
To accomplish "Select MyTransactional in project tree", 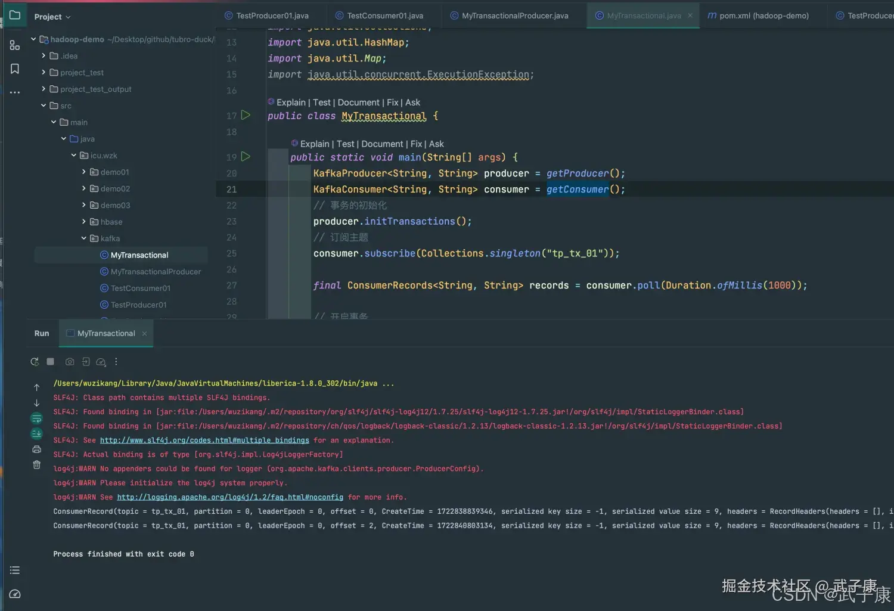I will point(121,255).
